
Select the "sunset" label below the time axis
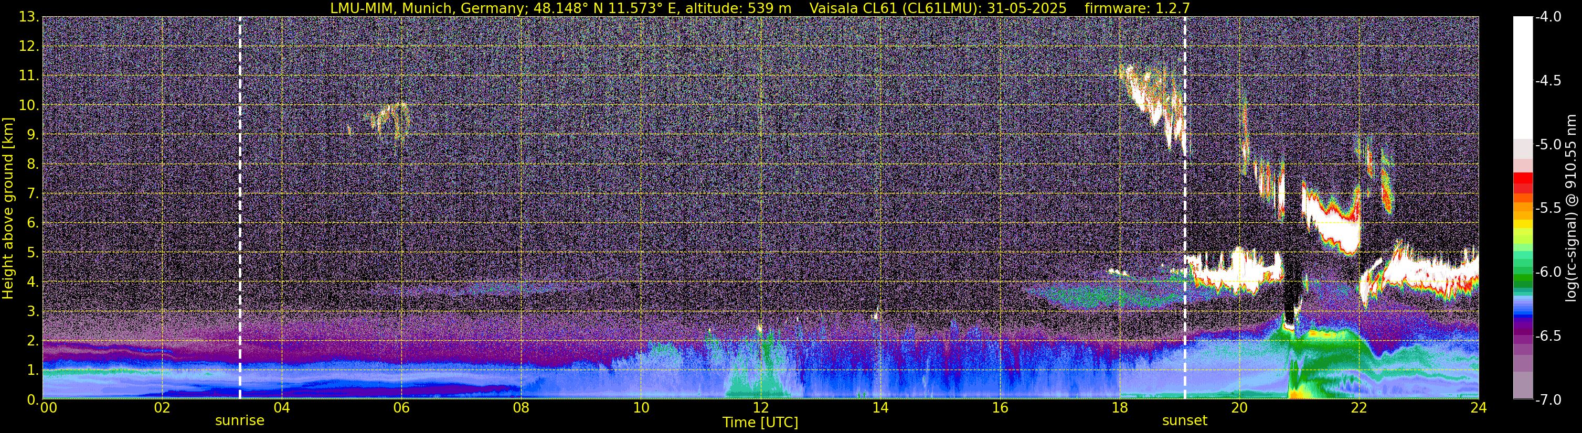pos(1185,421)
